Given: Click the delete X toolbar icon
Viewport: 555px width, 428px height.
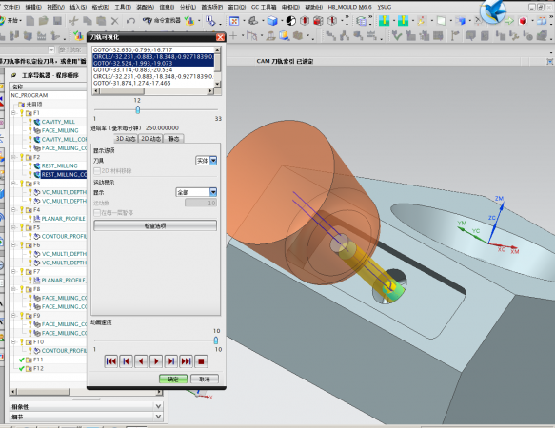Looking at the screenshot, I should click(114, 21).
